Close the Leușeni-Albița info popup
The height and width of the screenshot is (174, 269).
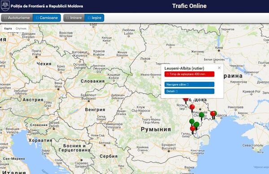point(219,68)
